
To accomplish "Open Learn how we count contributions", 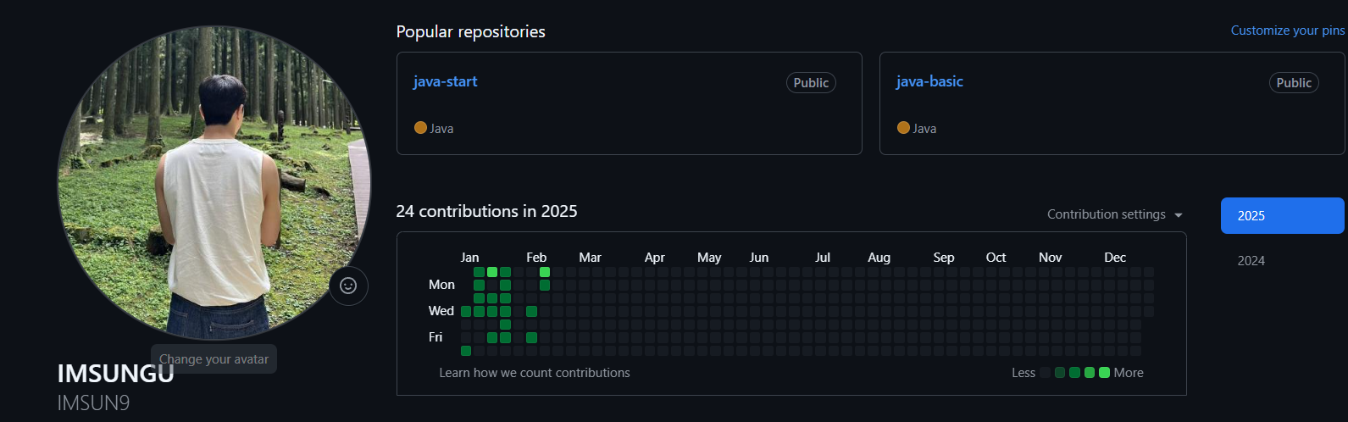I will (534, 373).
